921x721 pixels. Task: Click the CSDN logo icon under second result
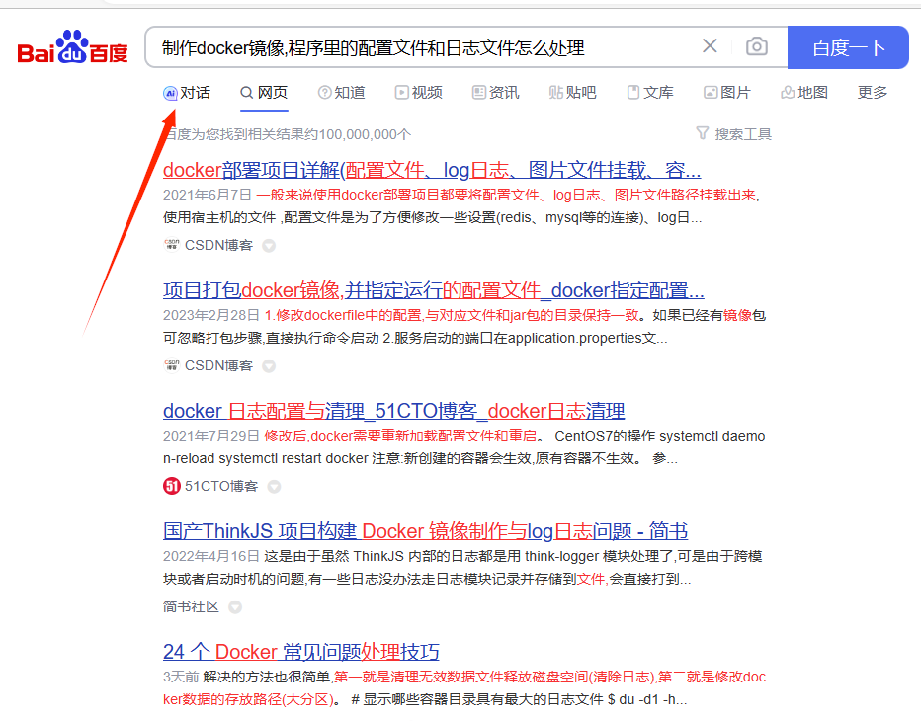pos(172,365)
